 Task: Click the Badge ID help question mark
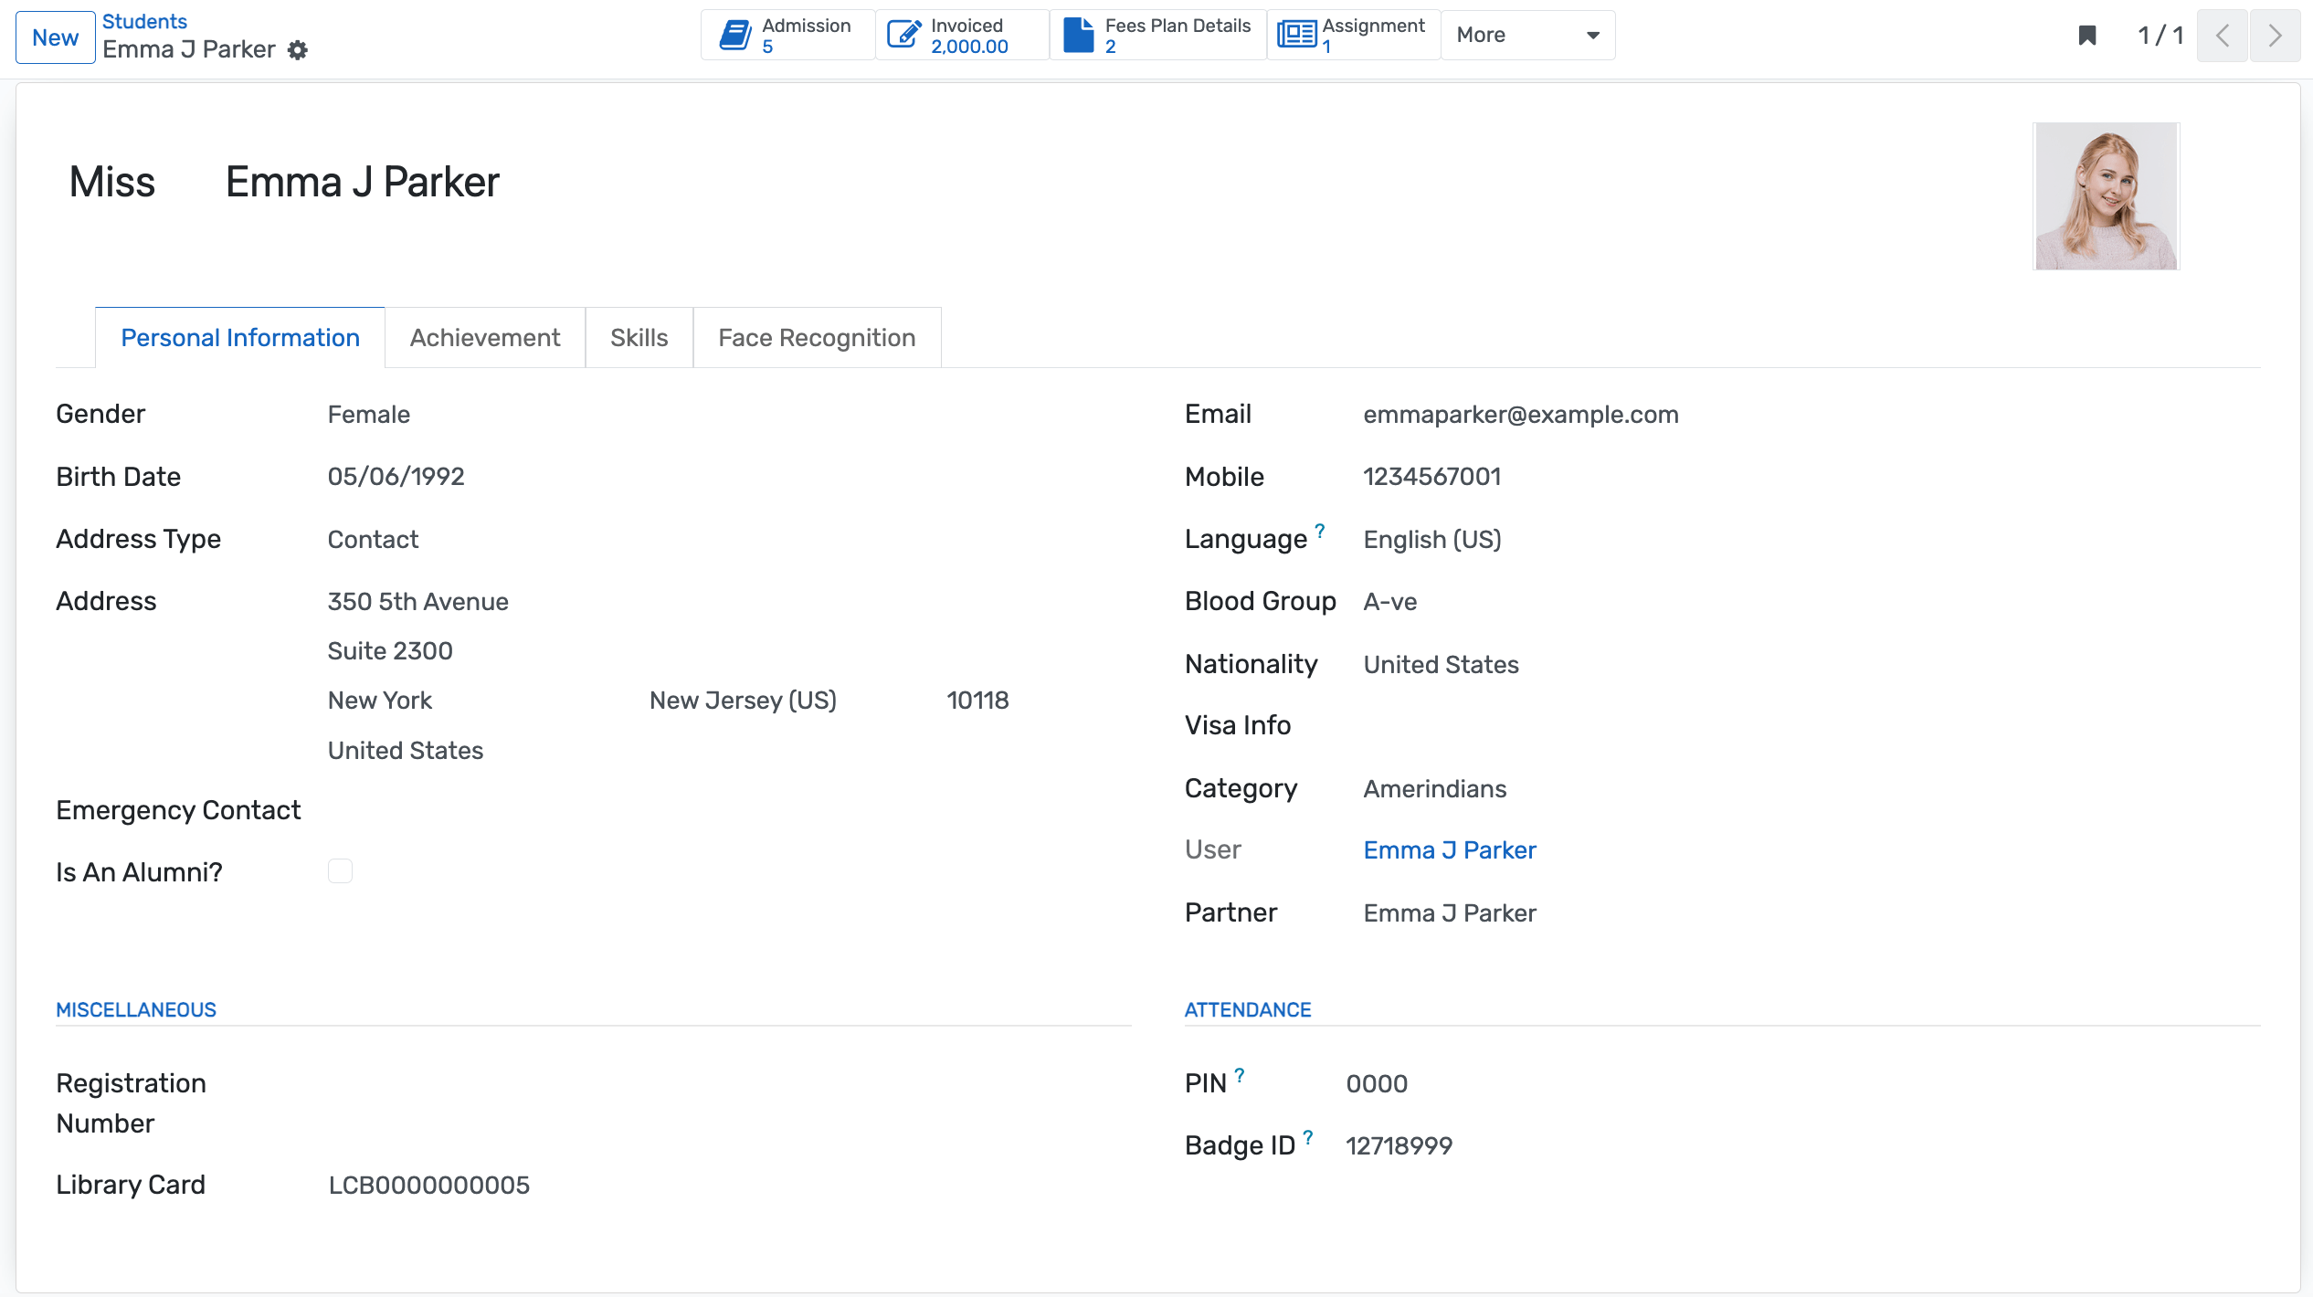(1308, 1135)
